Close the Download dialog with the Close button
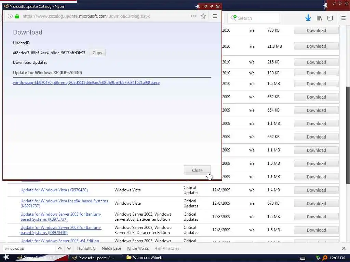Screen dimensions: 350x262 click(x=197, y=170)
